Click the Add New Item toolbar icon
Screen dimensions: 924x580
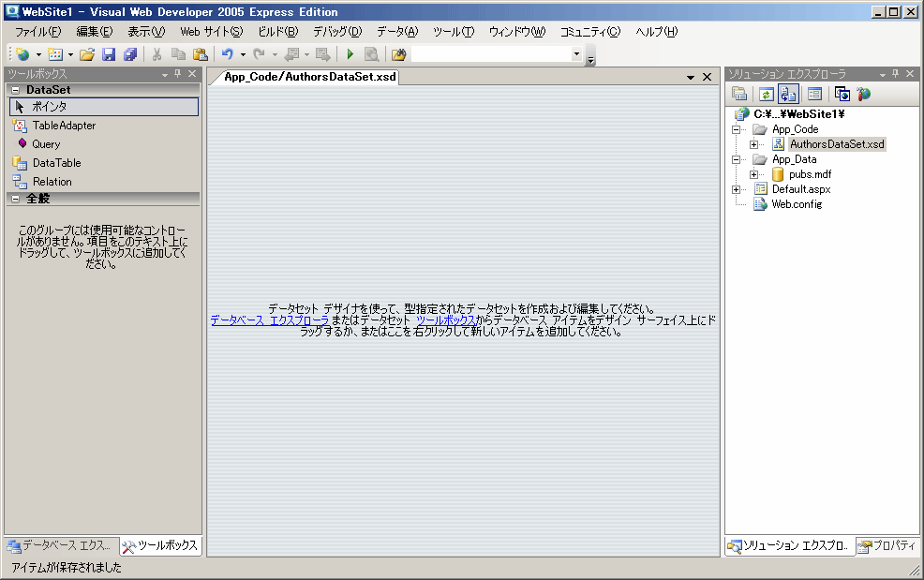[55, 54]
